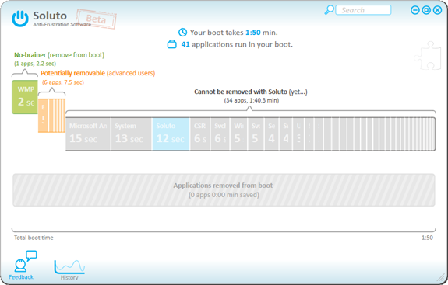
Task: Click the Potentially removable category label
Action: point(97,73)
